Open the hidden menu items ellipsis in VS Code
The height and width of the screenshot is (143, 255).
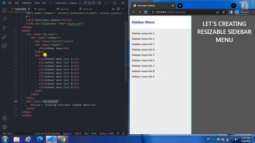pyautogui.click(x=51, y=3)
